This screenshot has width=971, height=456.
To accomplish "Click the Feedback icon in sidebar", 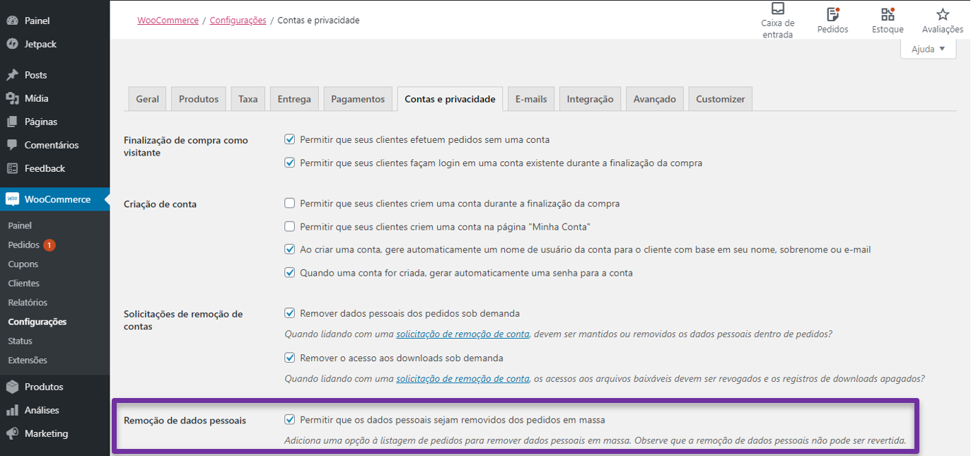I will tap(12, 168).
